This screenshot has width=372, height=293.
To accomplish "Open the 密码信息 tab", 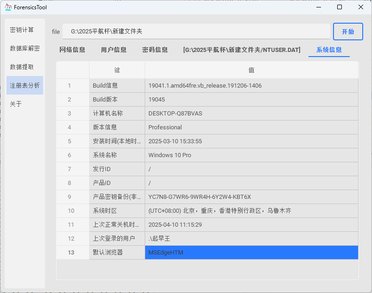I will (x=155, y=50).
